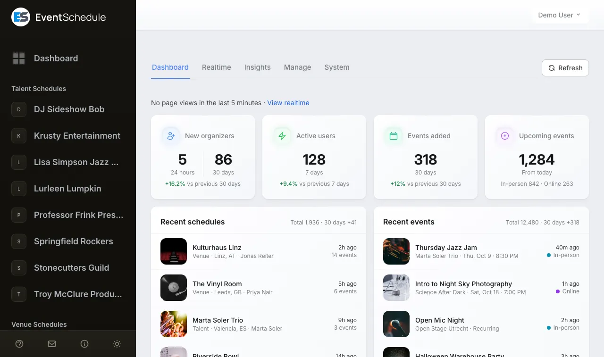Select the Dashboard tab
Screen dimensions: 604x357
point(170,67)
